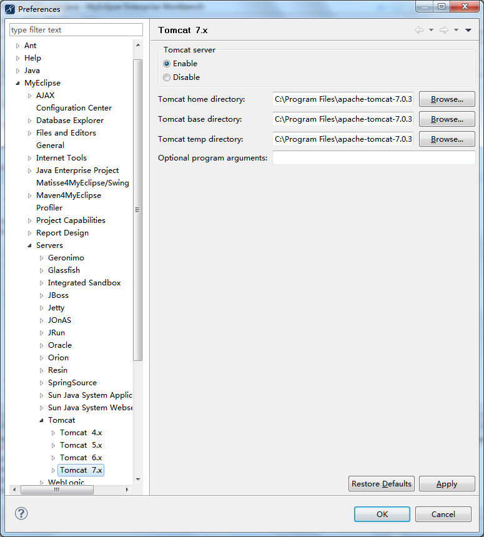Expand the Tomcat 7.x node
The width and height of the screenshot is (484, 537).
pos(54,471)
